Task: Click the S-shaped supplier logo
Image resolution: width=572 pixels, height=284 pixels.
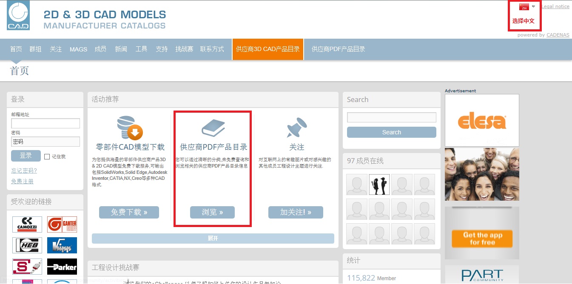Action: (27, 267)
